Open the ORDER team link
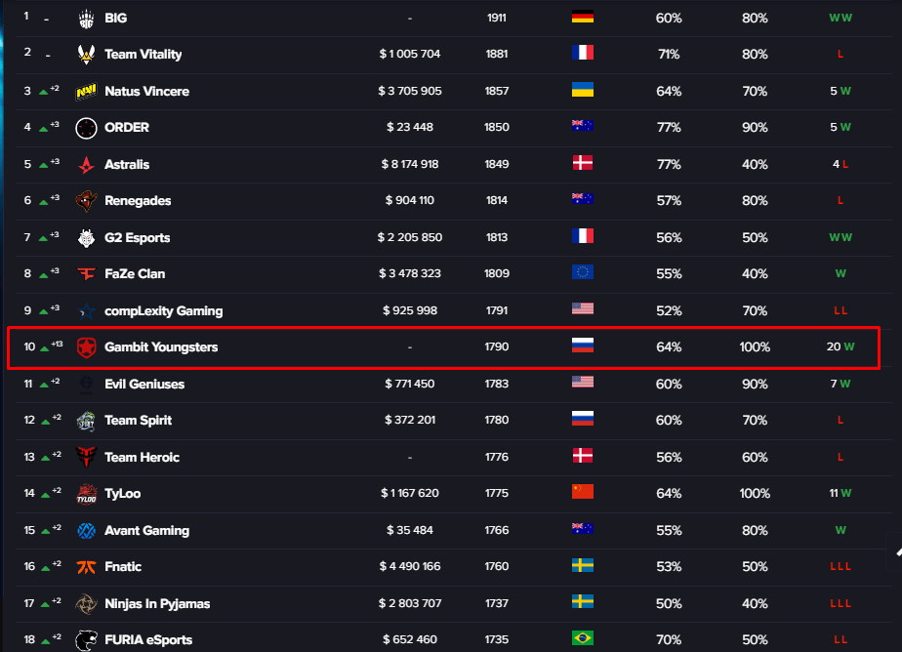Viewport: 902px width, 652px height. tap(127, 128)
